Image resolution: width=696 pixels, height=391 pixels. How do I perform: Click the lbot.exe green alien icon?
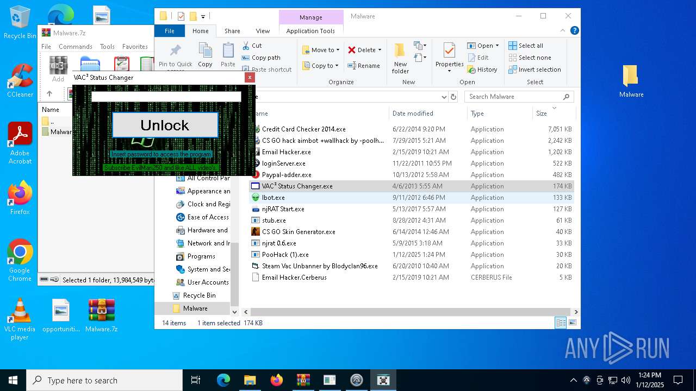click(256, 198)
